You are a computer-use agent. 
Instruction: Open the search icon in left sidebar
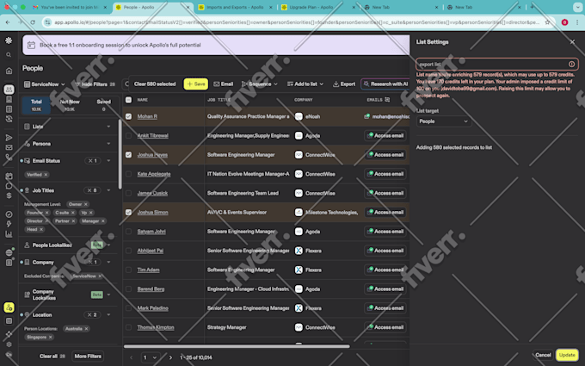point(9,55)
